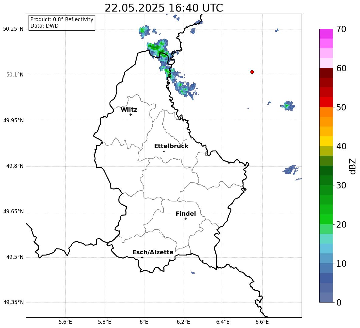Click the 50.1°N latitude label
The image size is (360, 328).
15,75
